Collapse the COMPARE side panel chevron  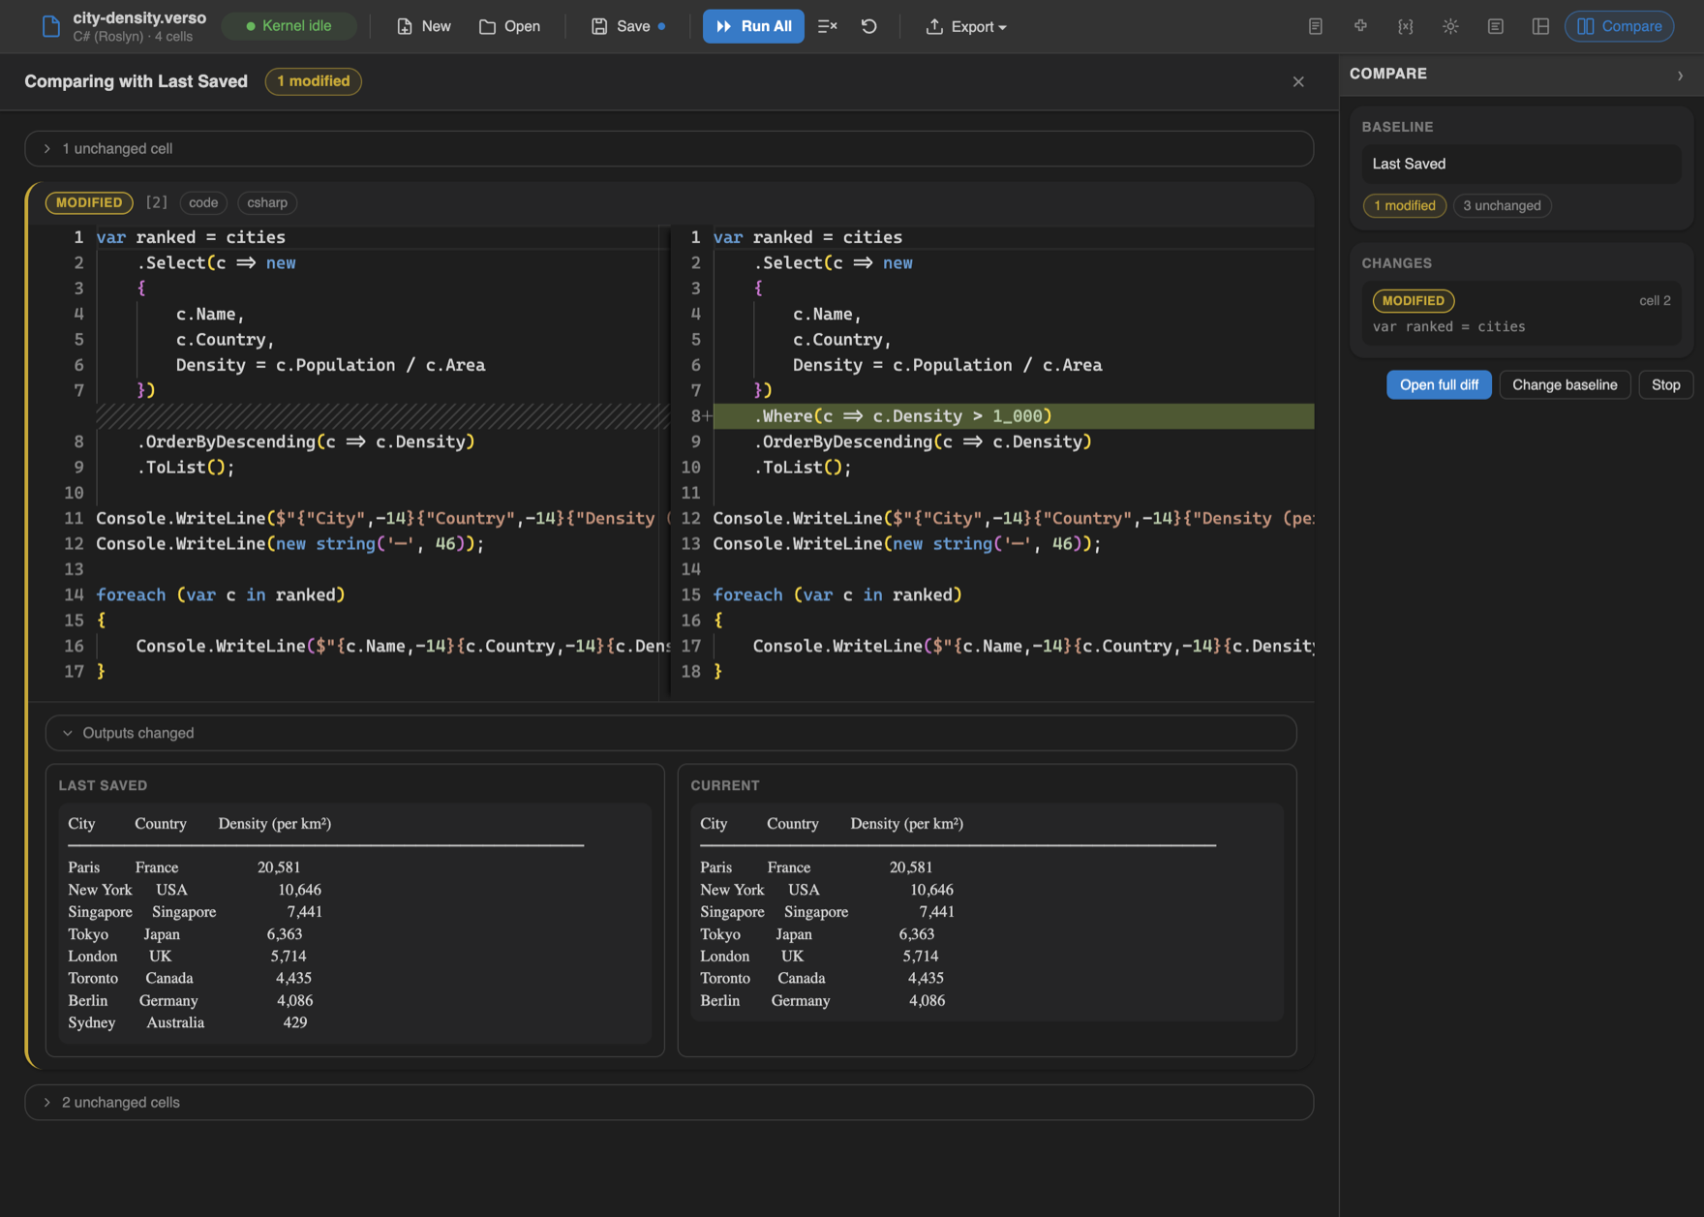1680,75
